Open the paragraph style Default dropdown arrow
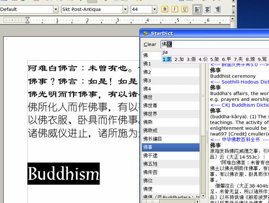This screenshot has height=203, width=269. [56, 9]
